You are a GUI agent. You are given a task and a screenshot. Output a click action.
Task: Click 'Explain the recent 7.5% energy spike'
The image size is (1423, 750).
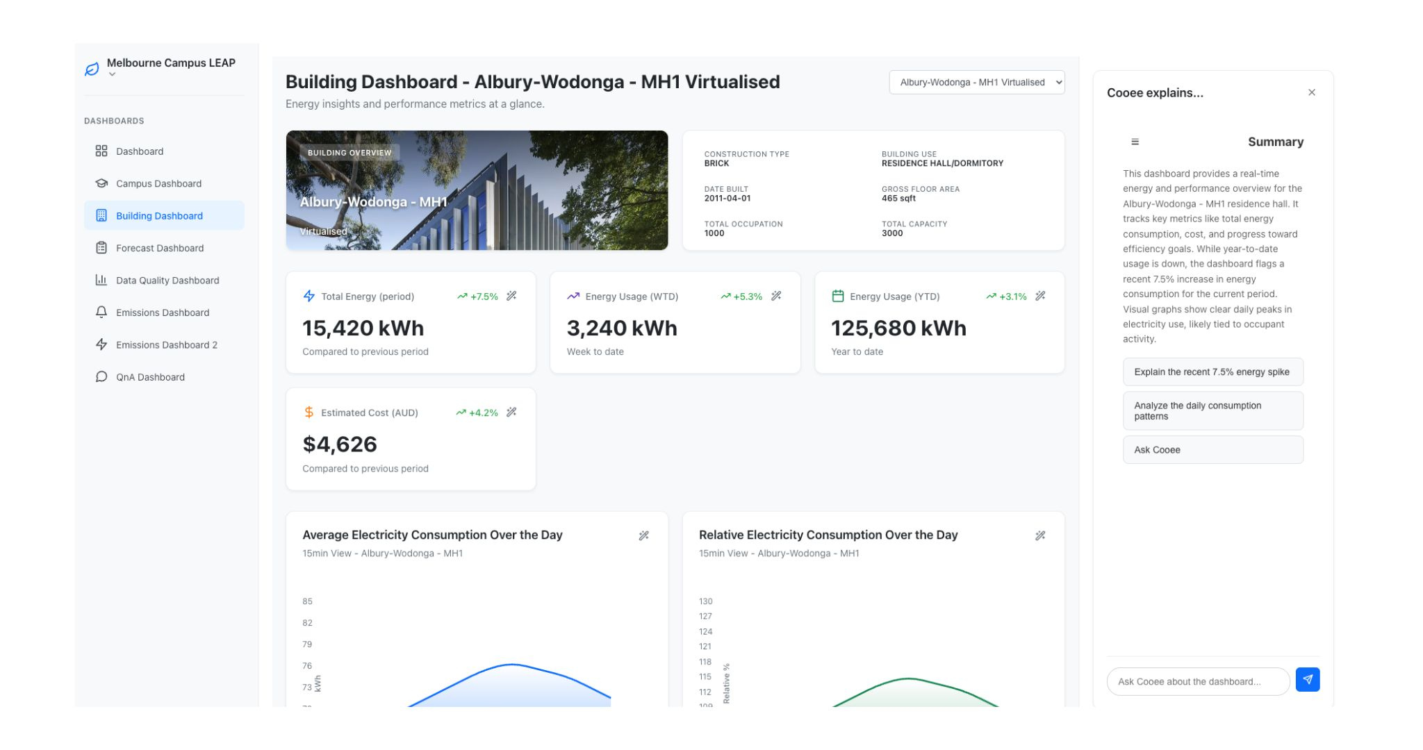[x=1212, y=372]
